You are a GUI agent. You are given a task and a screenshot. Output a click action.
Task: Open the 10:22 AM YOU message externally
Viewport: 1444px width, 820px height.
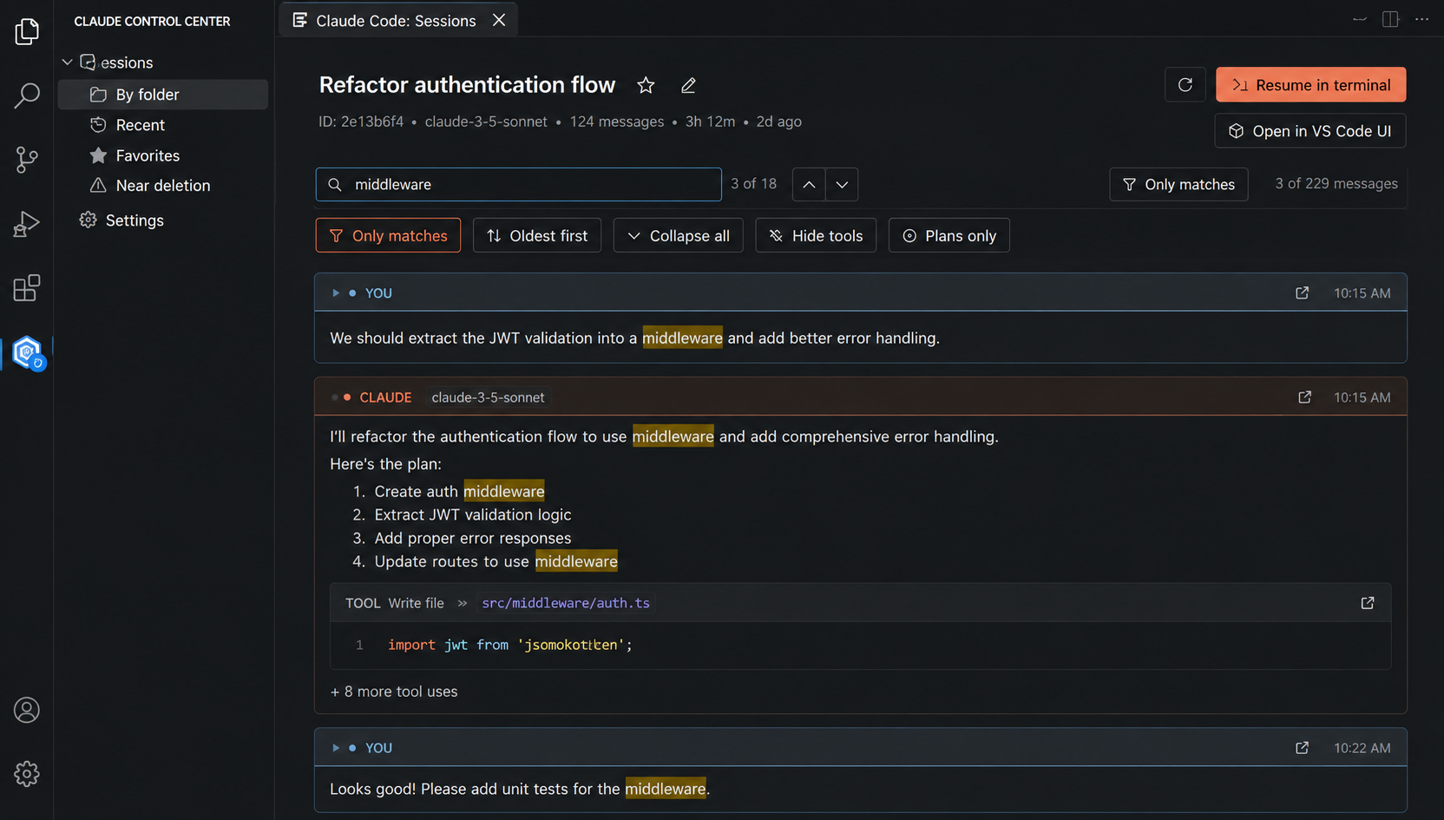[x=1302, y=748]
